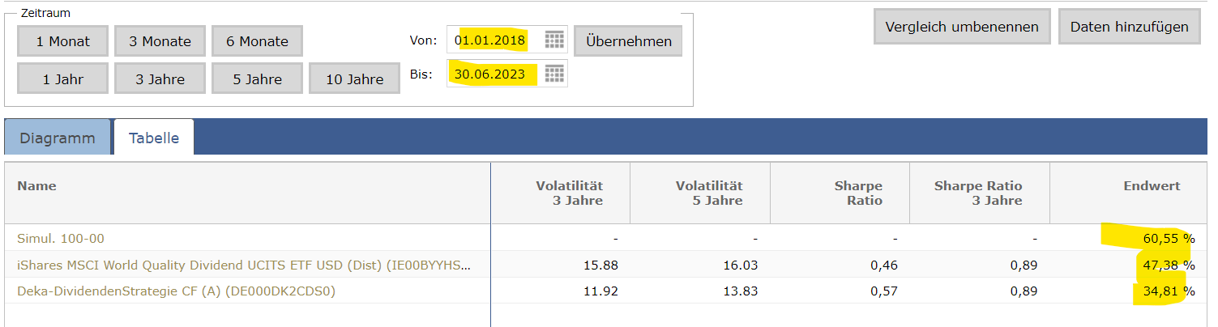Select the 3 Monate time range
The height and width of the screenshot is (327, 1218).
click(160, 41)
